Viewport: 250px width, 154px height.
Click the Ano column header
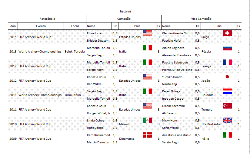coord(13,26)
